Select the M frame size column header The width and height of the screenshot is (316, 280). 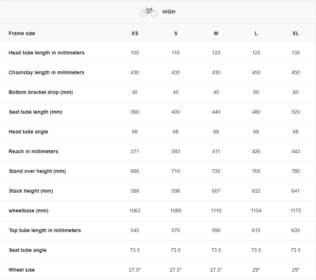click(216, 33)
